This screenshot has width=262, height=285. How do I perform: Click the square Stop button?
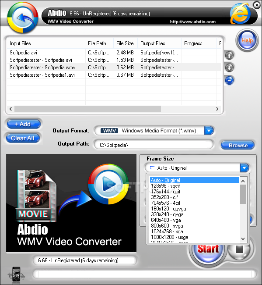[x=239, y=249]
